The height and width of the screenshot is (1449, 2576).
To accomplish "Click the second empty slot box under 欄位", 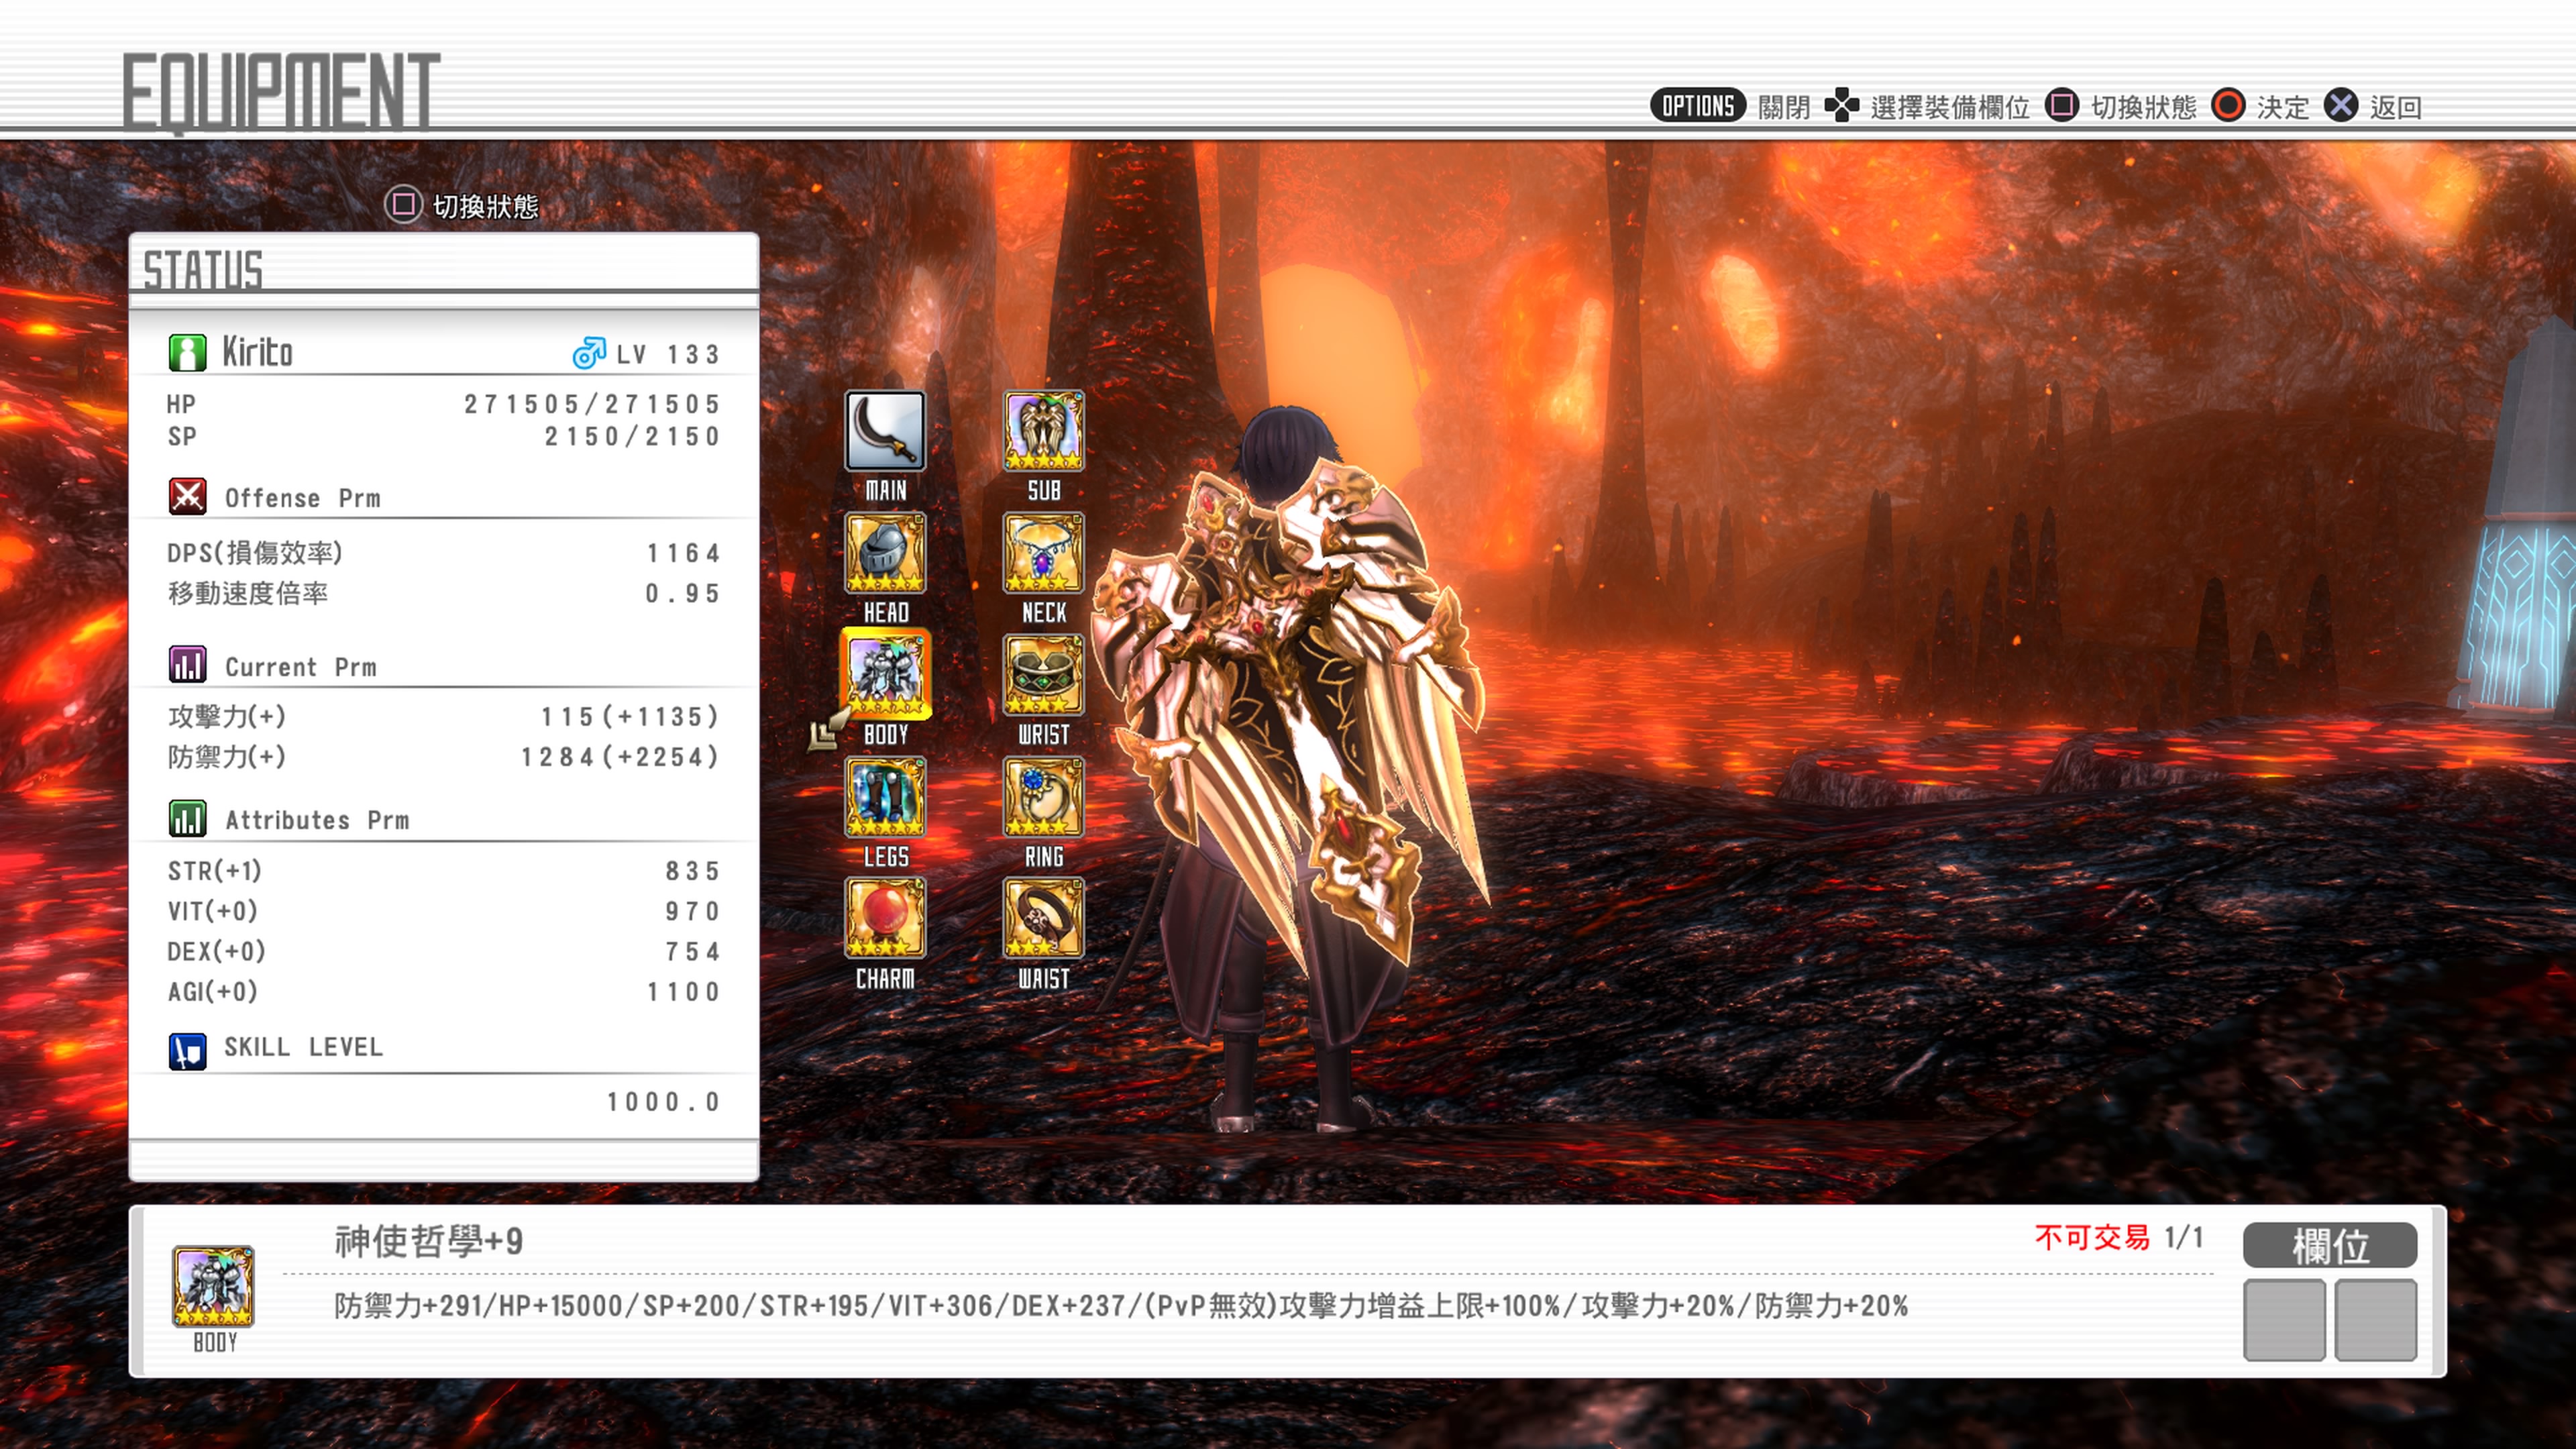I will [x=2376, y=1320].
